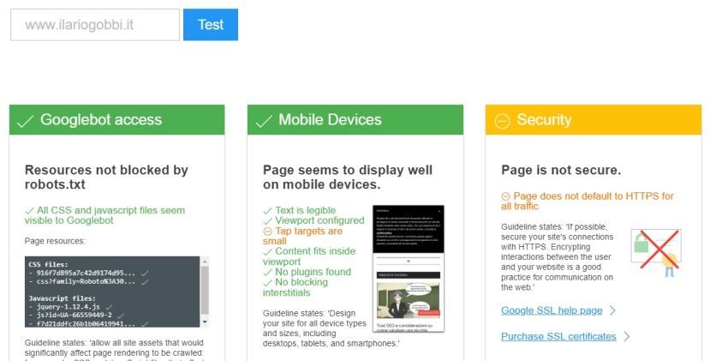
Task: Select the Mobile Devices card header
Action: click(355, 120)
